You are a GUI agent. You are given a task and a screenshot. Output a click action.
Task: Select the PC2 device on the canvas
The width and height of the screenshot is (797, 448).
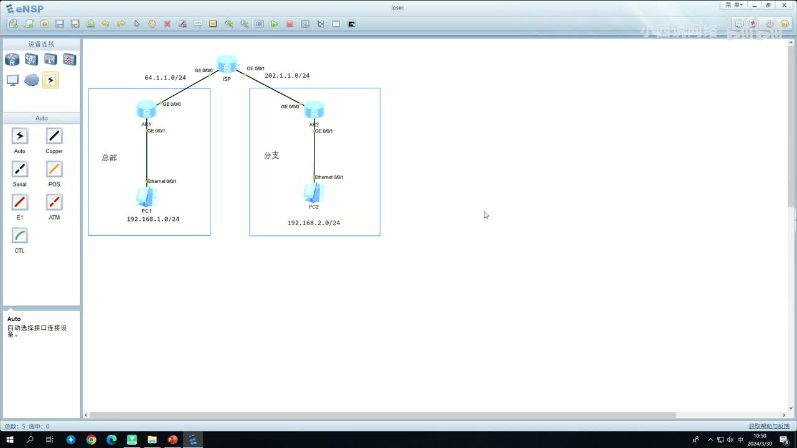[314, 193]
